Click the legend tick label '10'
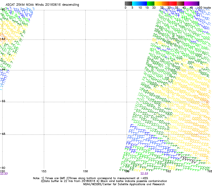 click(x=140, y=8)
